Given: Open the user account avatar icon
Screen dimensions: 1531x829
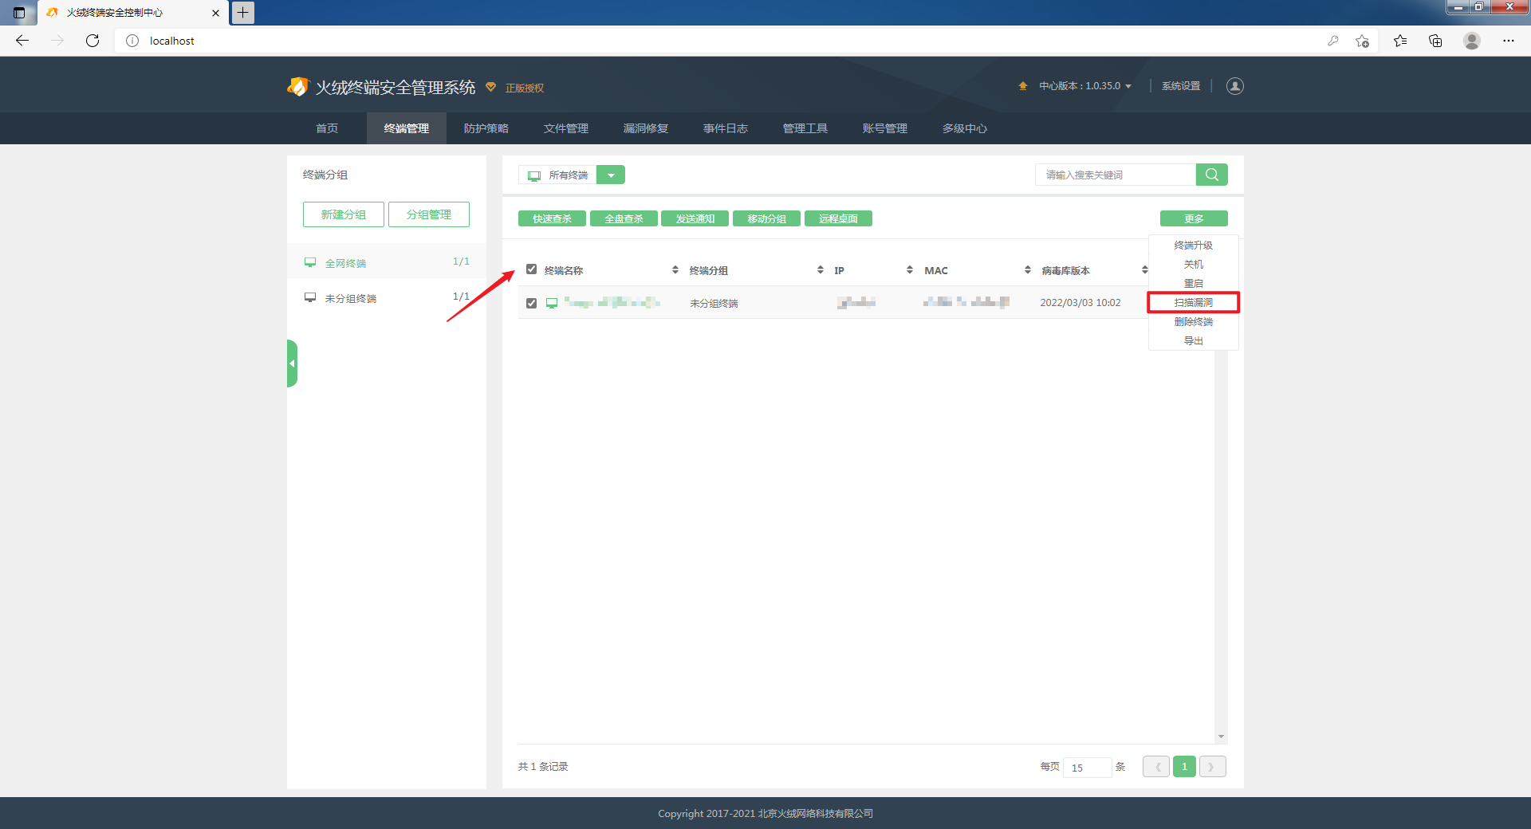Looking at the screenshot, I should click(x=1234, y=86).
